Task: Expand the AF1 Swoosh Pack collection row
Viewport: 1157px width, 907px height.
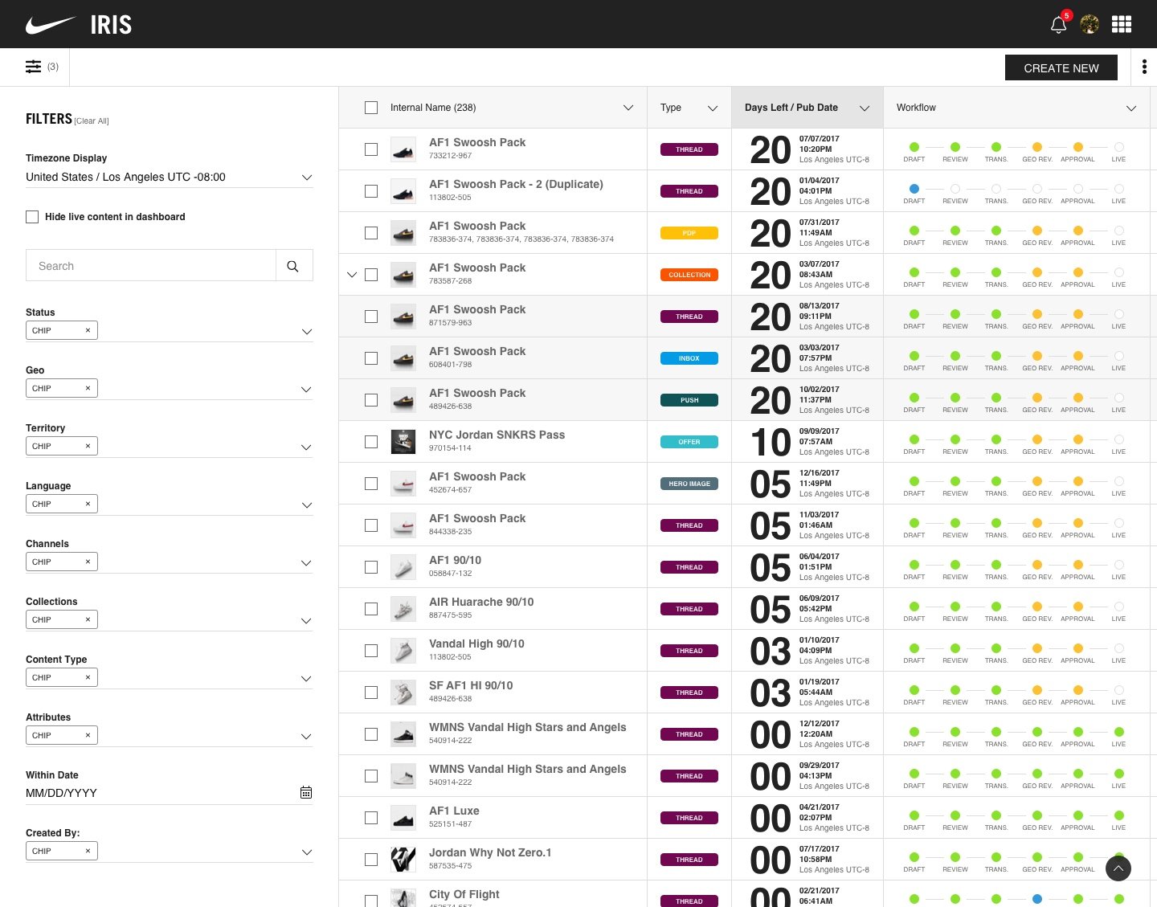Action: point(351,275)
